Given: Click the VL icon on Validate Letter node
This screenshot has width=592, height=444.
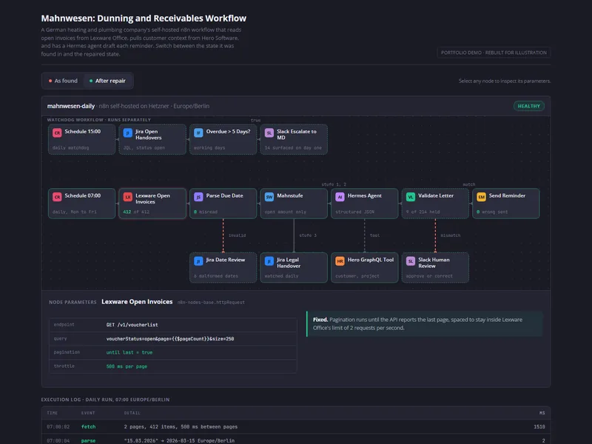Looking at the screenshot, I should click(411, 197).
